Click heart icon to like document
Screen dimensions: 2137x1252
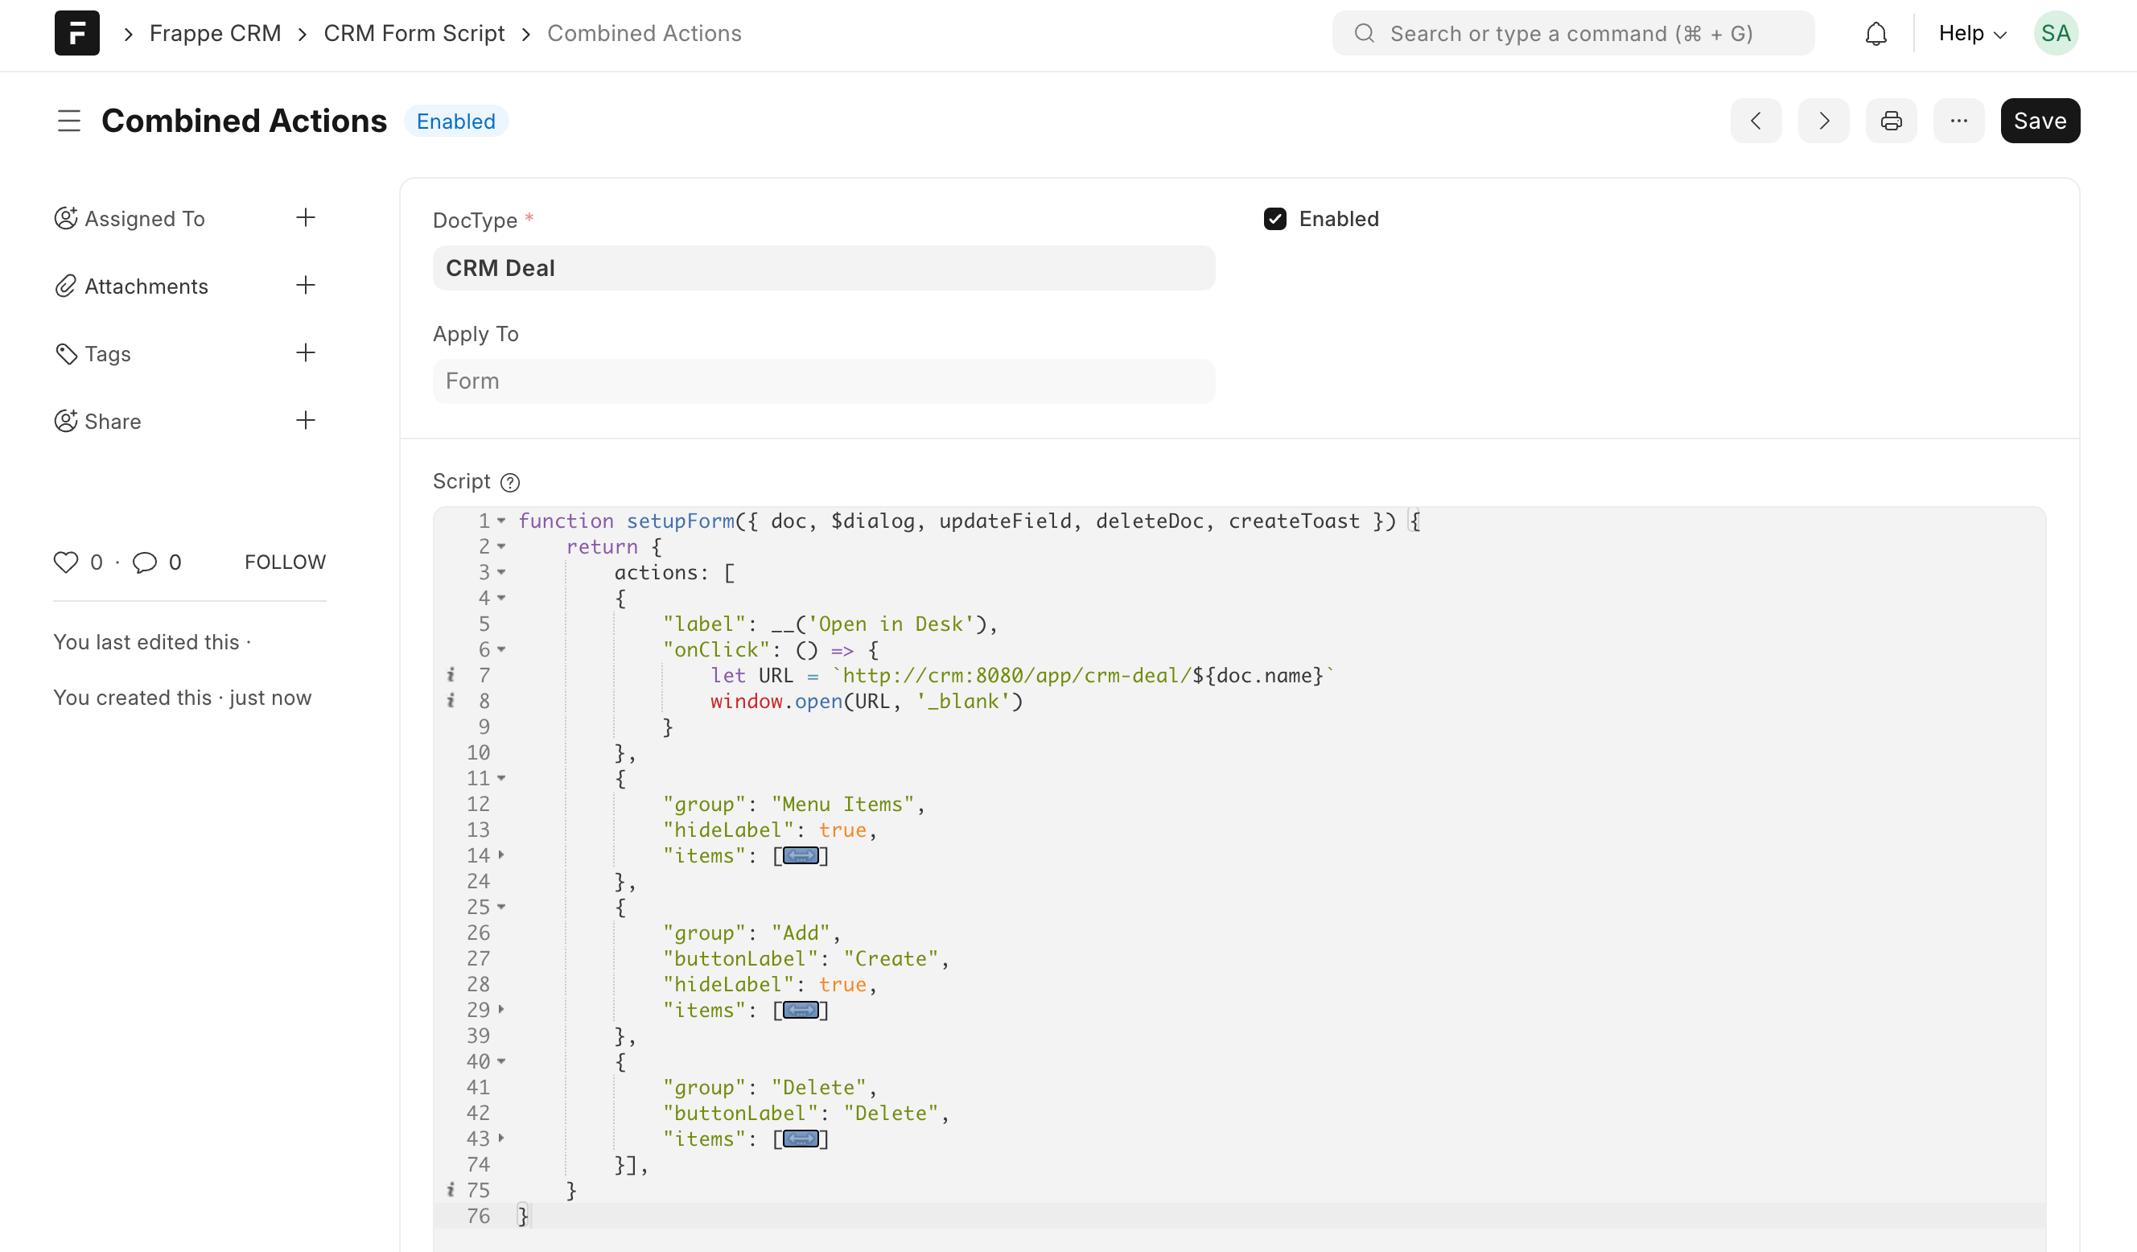tap(65, 562)
